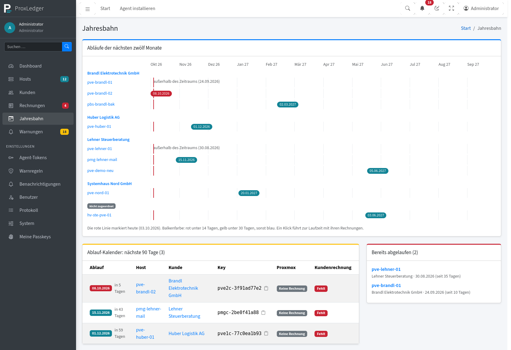Screen dimensions: 511x350
Task: Open Huber Logistik AG in the calendar table
Action: coord(186,334)
